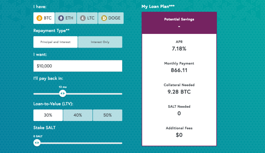Click the 7.18% APR value
This screenshot has height=153, width=265.
click(x=179, y=49)
